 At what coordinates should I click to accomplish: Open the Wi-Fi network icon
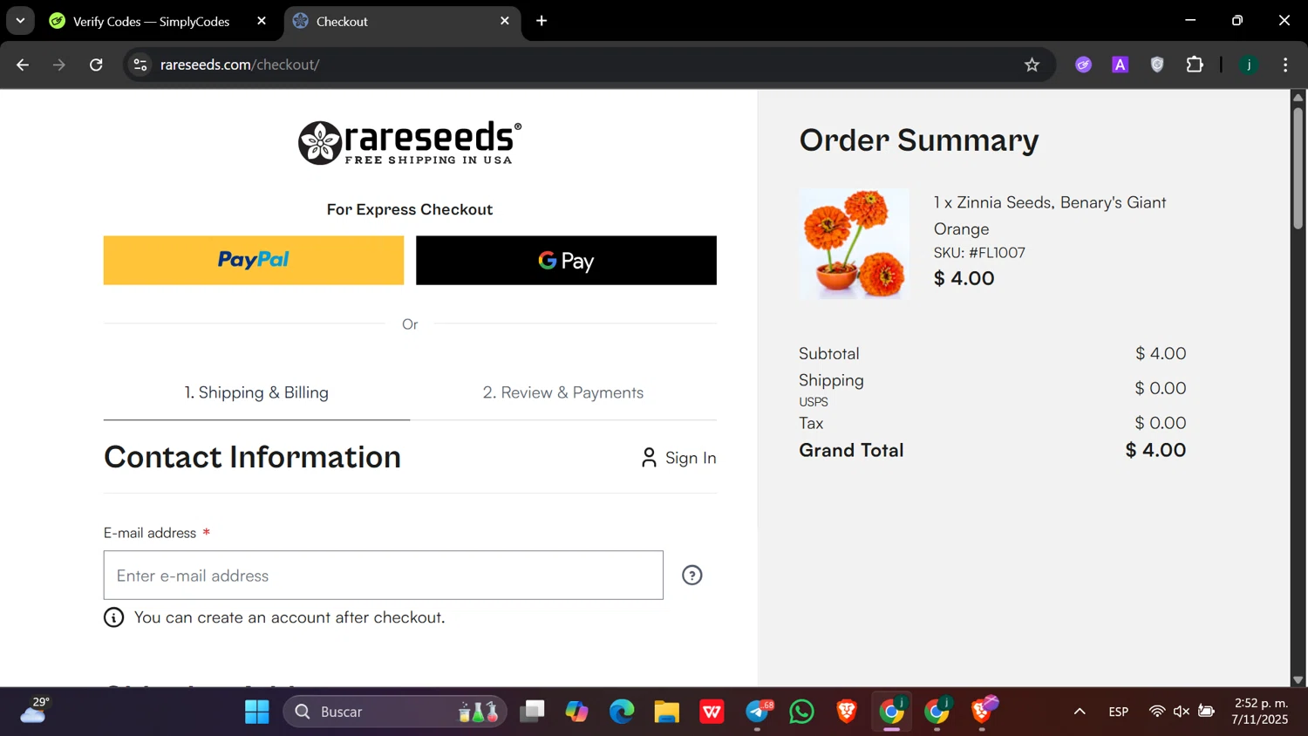[1157, 712]
